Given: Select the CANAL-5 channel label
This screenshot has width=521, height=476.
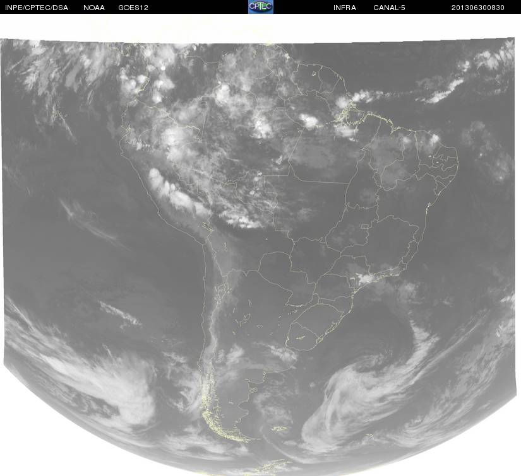Looking at the screenshot, I should coord(389,8).
